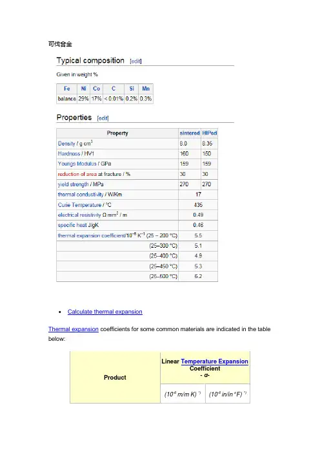
Task: Open the Fe element link
Action: [66, 89]
